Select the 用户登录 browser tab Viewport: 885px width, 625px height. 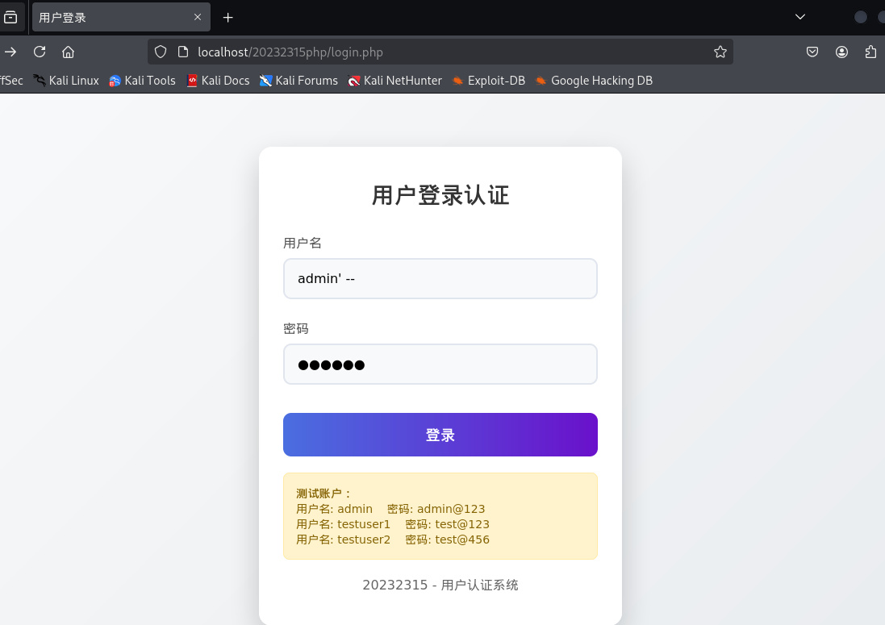point(121,18)
